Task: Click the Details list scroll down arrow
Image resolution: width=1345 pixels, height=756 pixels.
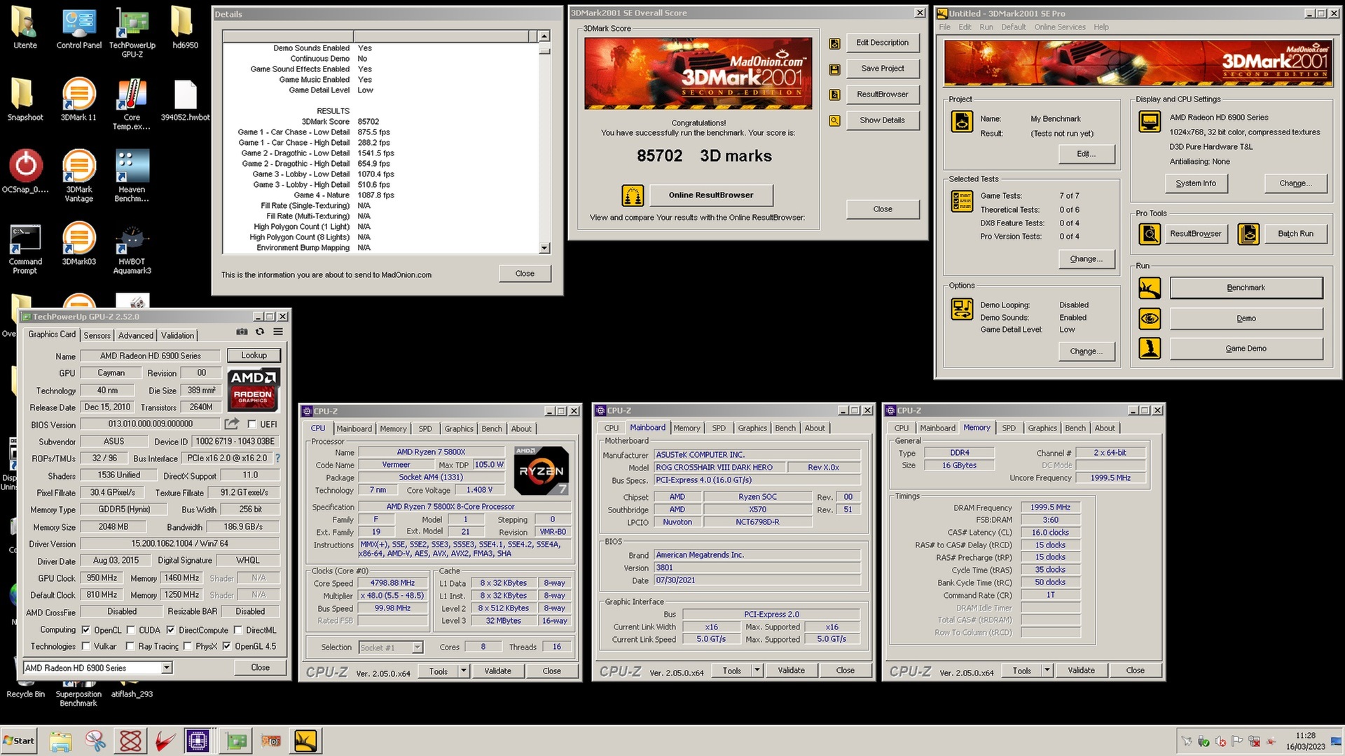Action: point(544,248)
